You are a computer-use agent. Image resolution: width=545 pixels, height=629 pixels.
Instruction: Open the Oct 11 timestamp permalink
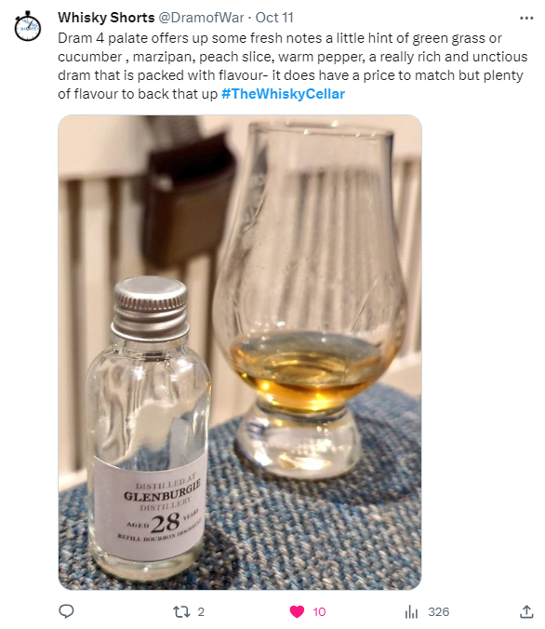tap(274, 18)
